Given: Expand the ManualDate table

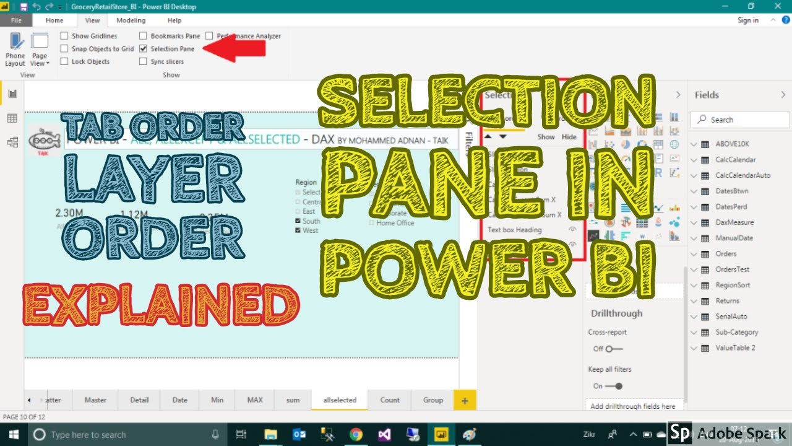Looking at the screenshot, I should pyautogui.click(x=693, y=238).
